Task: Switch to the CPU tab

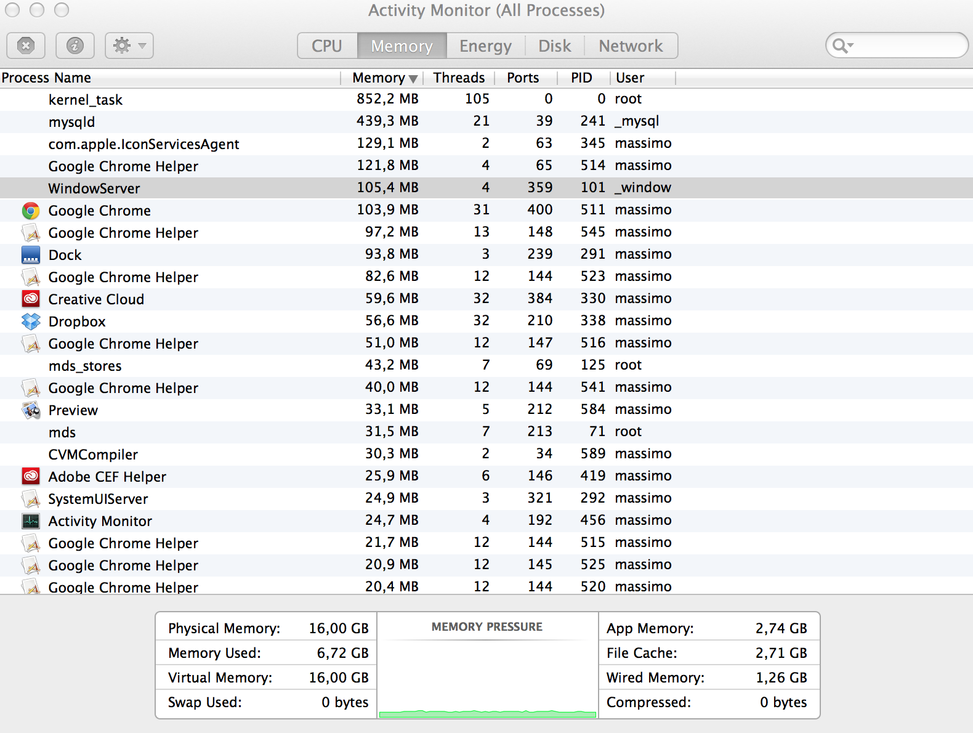Action: click(327, 46)
